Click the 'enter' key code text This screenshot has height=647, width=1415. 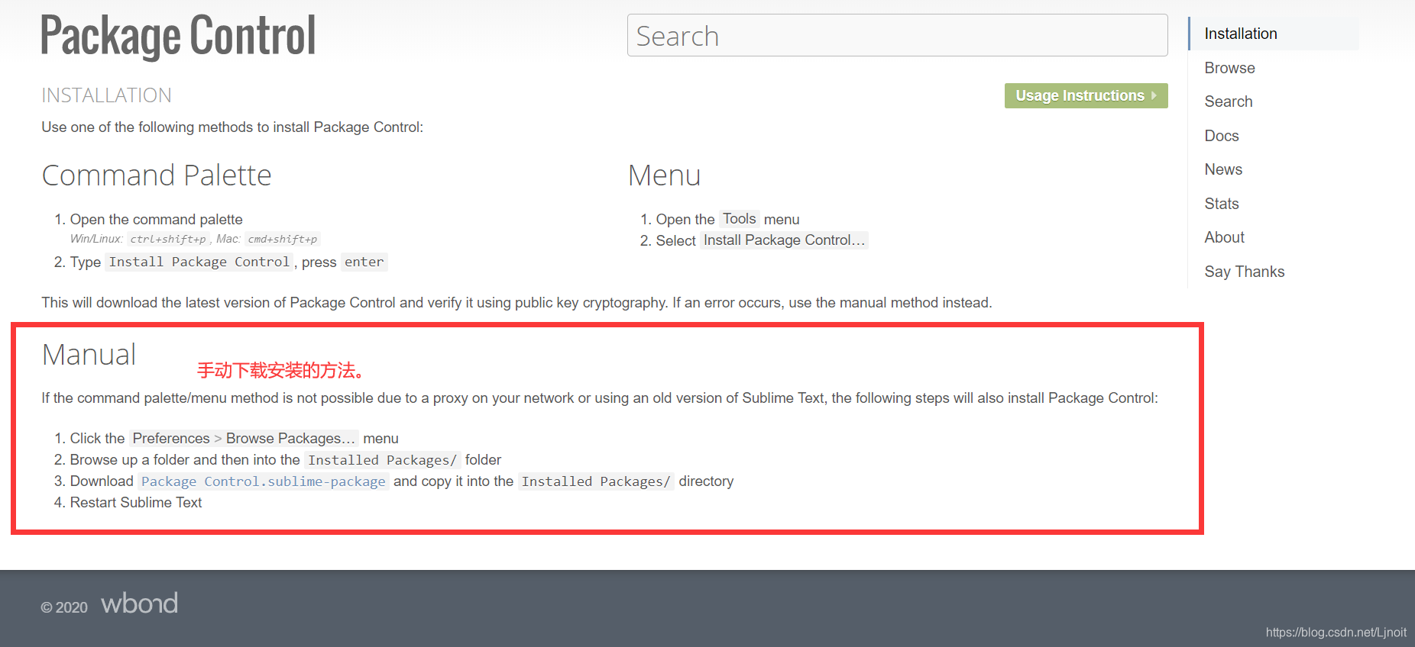click(364, 262)
